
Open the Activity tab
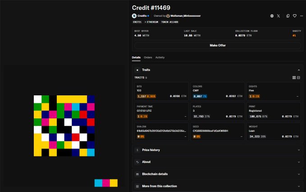[x=160, y=57]
